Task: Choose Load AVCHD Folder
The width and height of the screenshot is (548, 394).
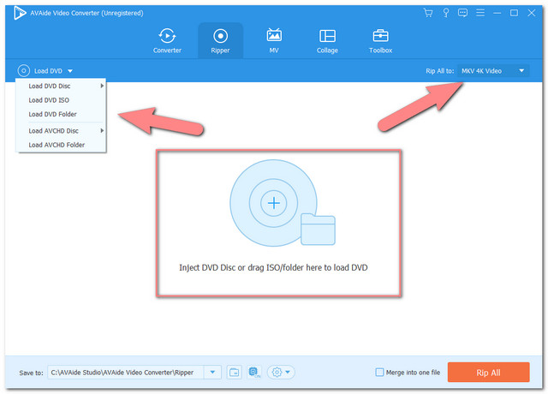Action: click(x=61, y=145)
